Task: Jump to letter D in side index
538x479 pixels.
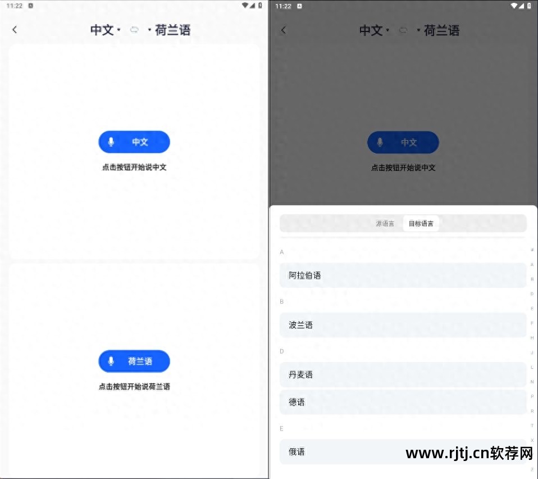Action: click(532, 293)
